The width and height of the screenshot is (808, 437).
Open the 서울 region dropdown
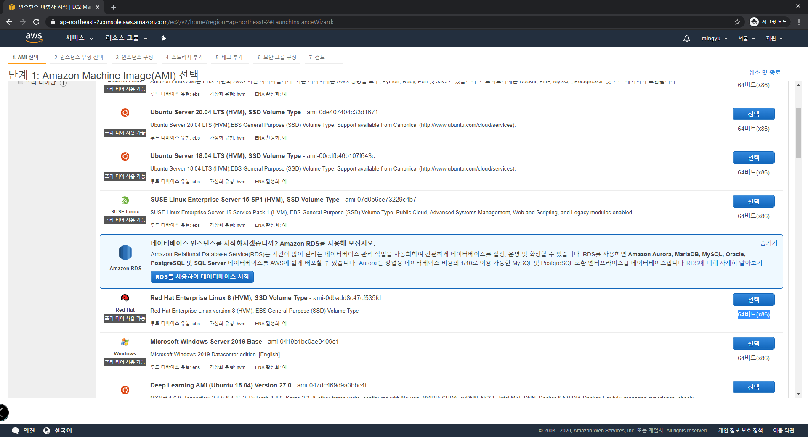[x=747, y=38]
